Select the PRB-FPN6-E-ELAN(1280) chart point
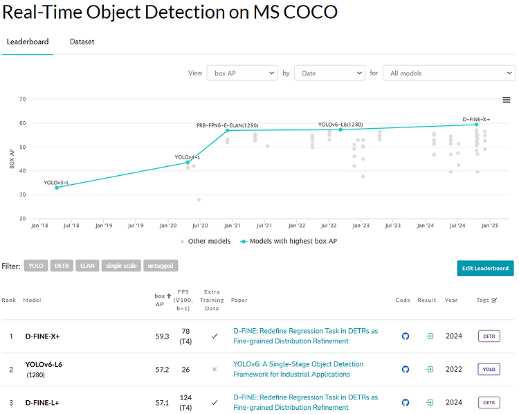Screen dimensions: 519x414 228,130
